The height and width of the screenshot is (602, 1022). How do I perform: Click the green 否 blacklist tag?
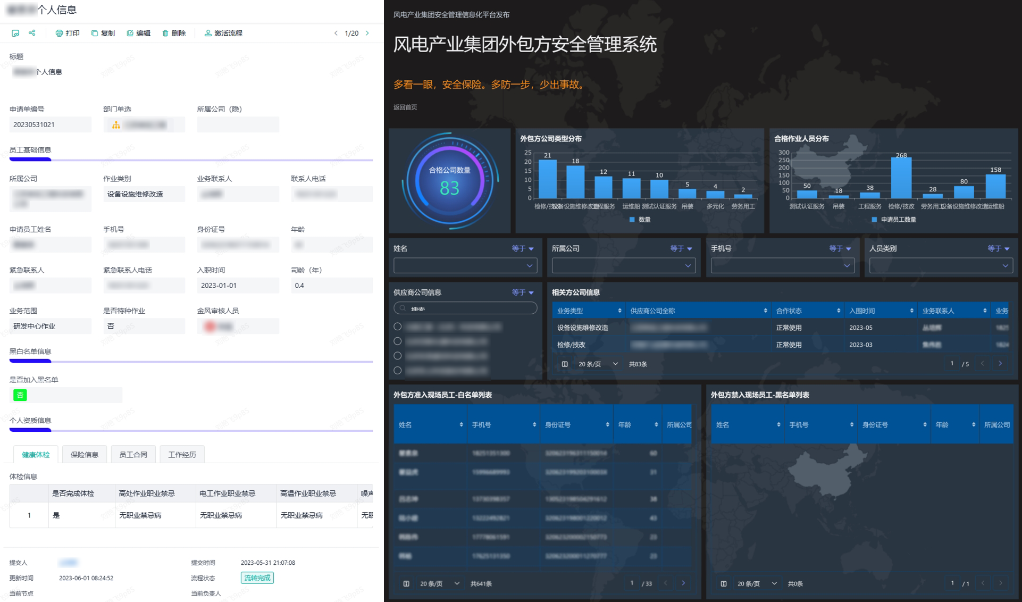20,395
